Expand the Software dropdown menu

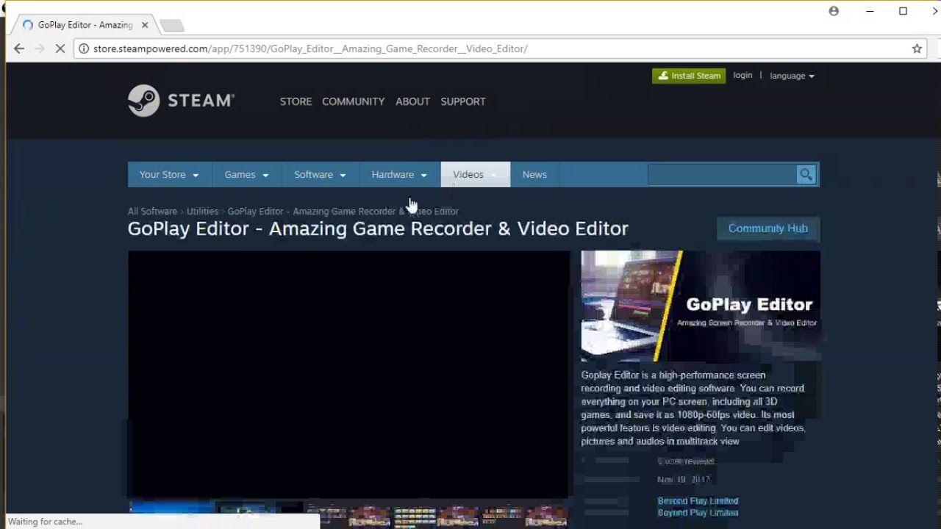coord(320,174)
